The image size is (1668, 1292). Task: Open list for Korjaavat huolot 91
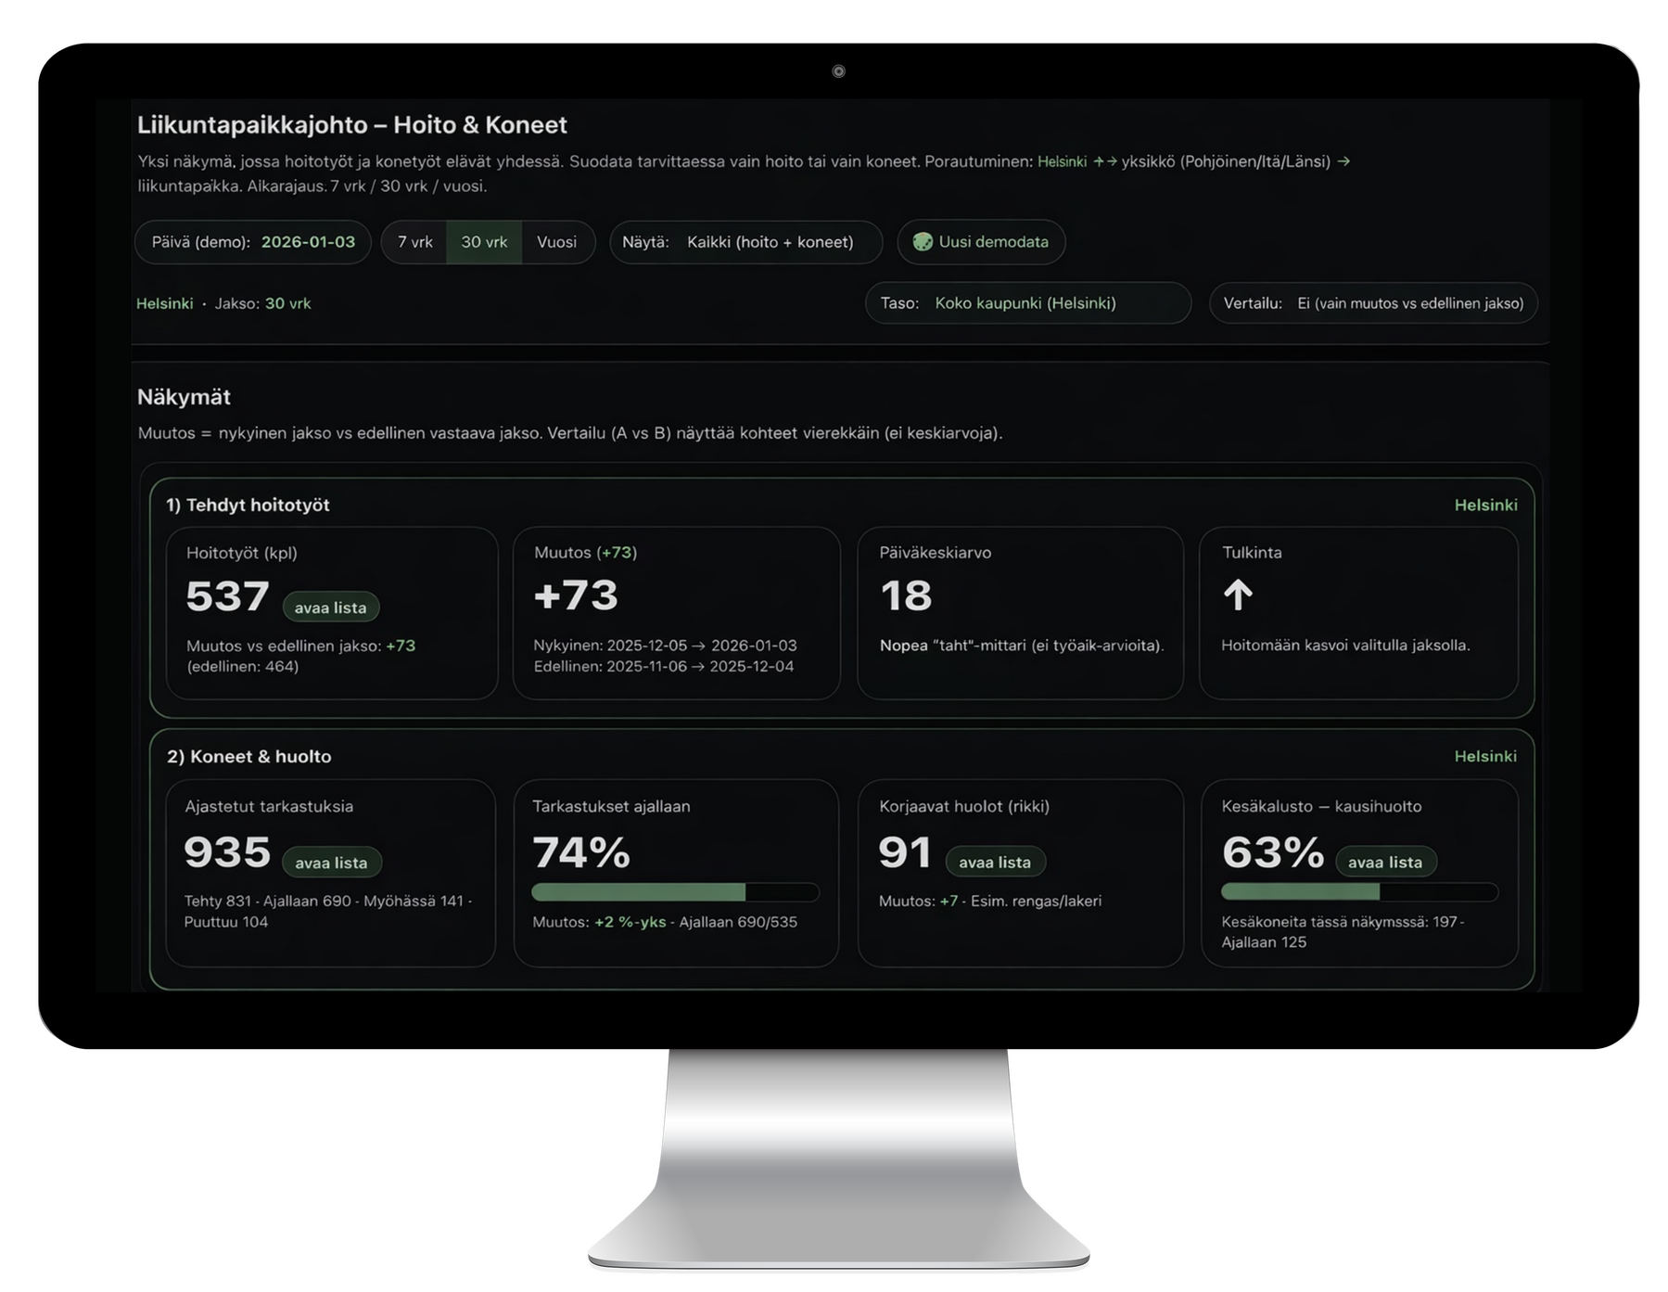[994, 863]
